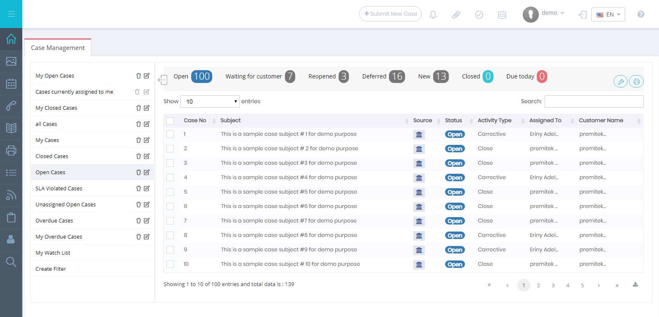Edit the Overdue Cases filter
The width and height of the screenshot is (659, 317).
click(147, 220)
